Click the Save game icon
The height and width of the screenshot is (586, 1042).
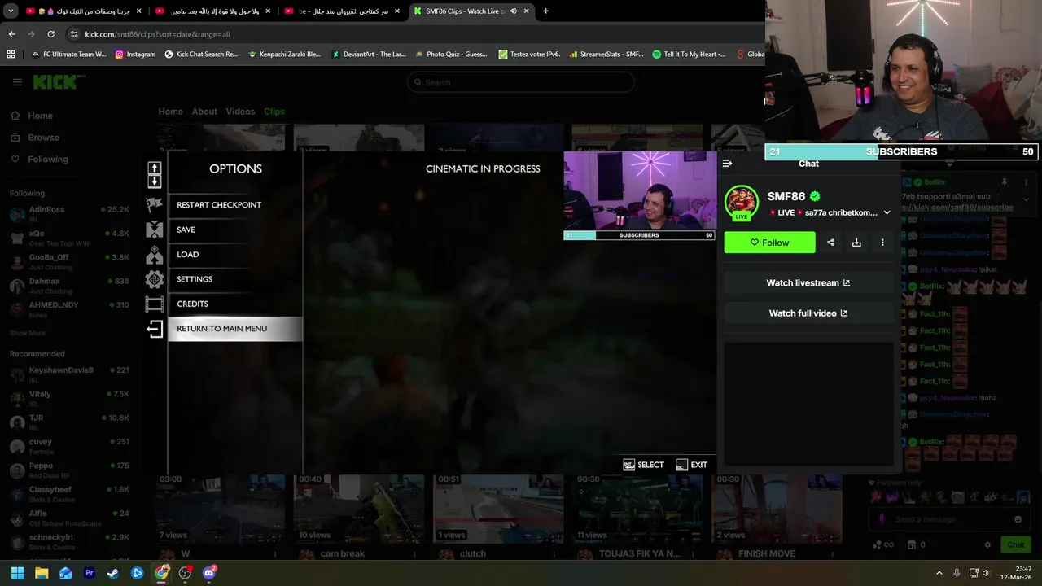(x=155, y=230)
